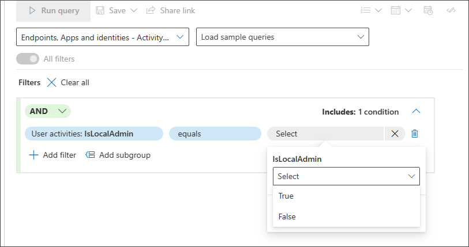Expand the Endpoints, Apps and identities dropdown
Image resolution: width=469 pixels, height=247 pixels.
(103, 37)
